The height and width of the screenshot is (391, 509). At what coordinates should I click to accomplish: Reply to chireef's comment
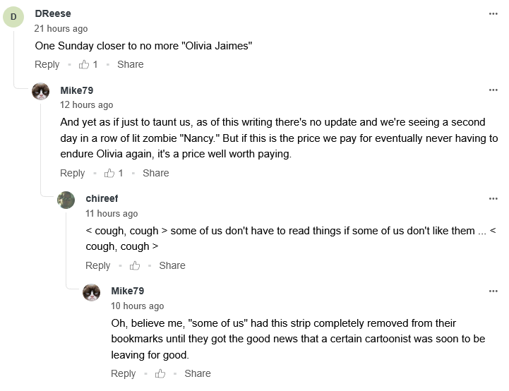tap(98, 265)
